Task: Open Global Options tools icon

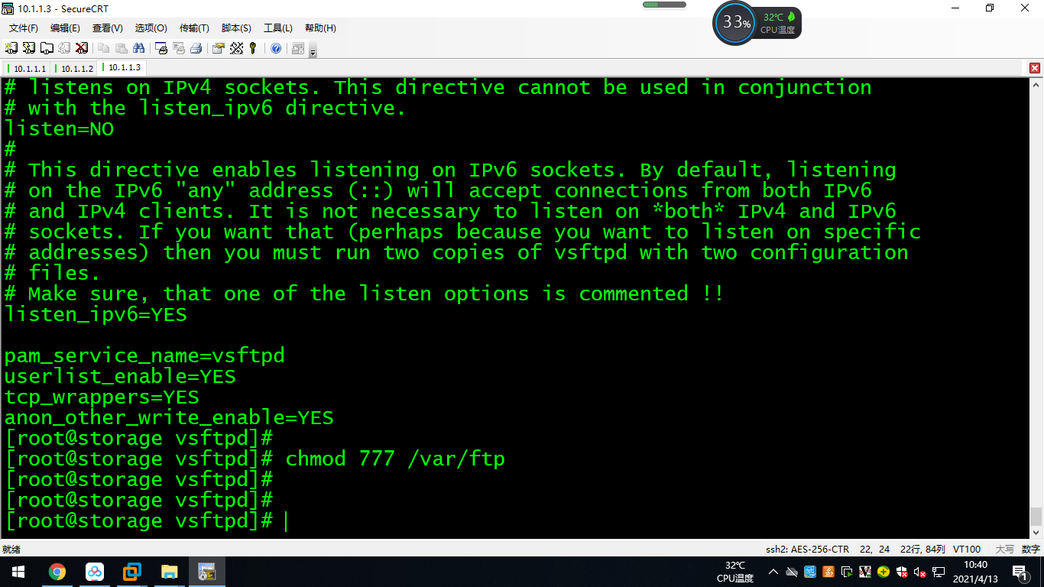Action: click(236, 48)
